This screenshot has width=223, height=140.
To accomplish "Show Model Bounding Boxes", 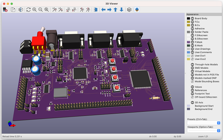I will [x=193, y=81].
